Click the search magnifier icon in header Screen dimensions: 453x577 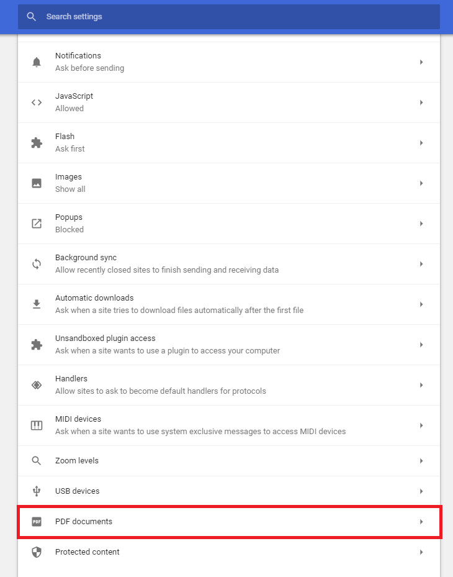31,17
